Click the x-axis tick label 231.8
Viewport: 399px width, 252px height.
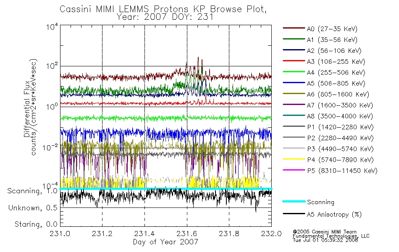point(229,234)
